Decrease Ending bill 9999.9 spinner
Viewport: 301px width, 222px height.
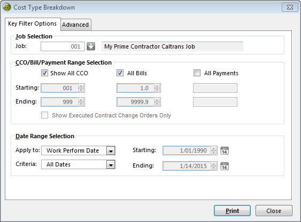157,104
